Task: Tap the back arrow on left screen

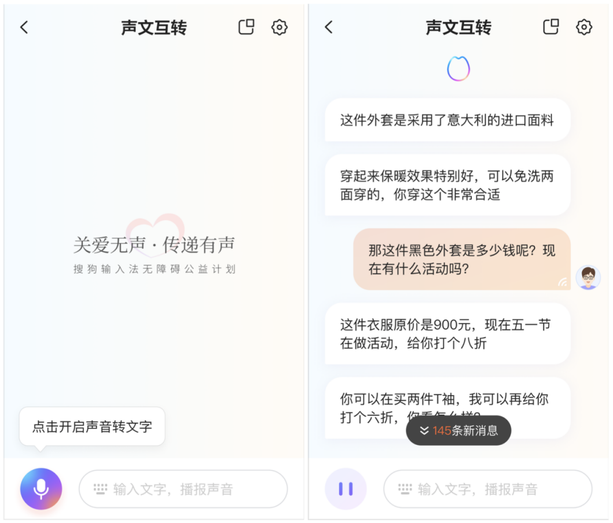Action: pos(24,27)
